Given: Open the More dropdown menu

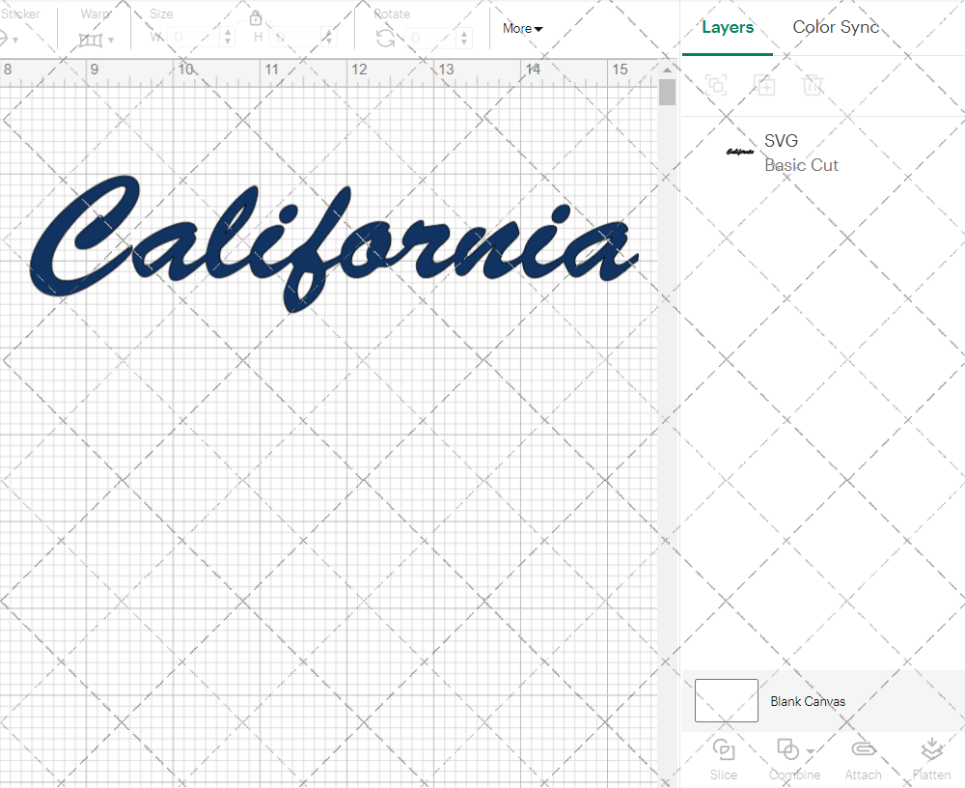Looking at the screenshot, I should [521, 28].
